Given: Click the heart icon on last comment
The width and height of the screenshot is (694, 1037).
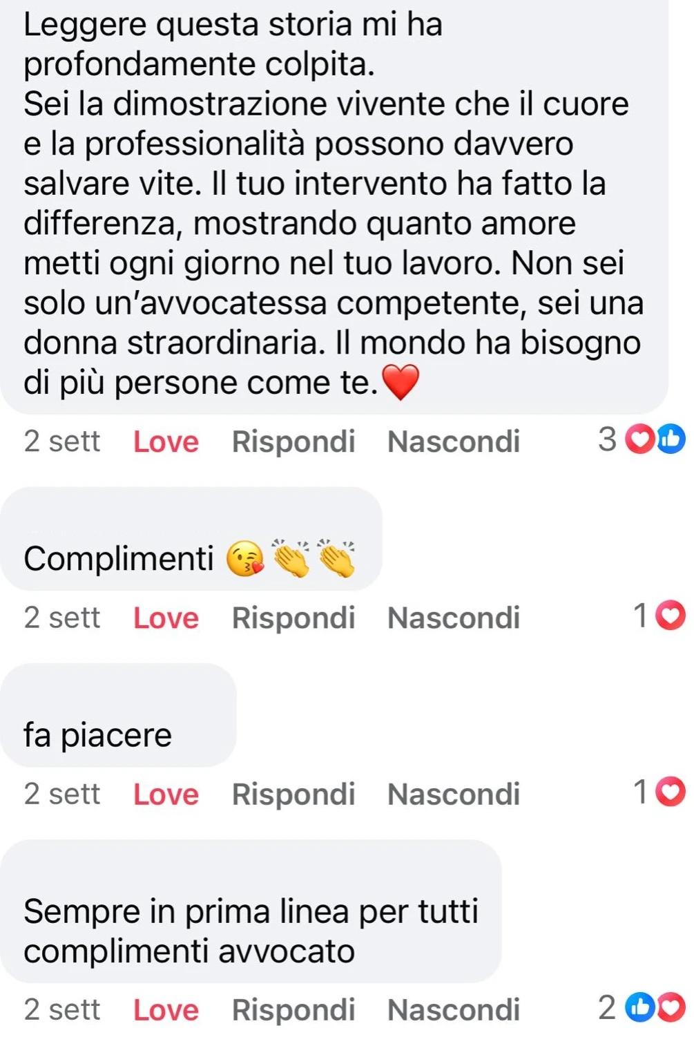Looking at the screenshot, I should click(x=671, y=1008).
